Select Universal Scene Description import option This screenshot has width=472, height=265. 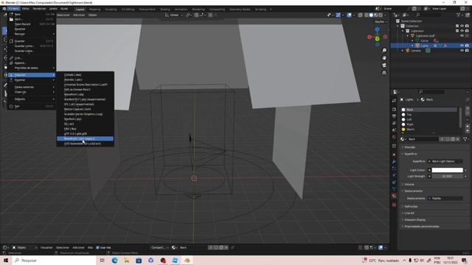[86, 85]
